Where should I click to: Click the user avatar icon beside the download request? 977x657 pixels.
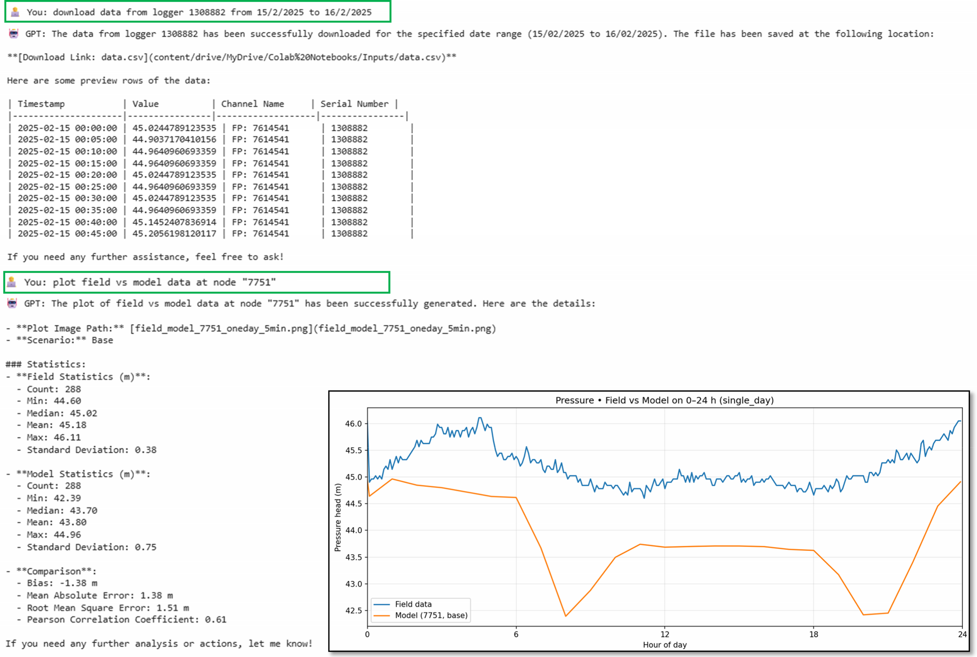click(15, 12)
